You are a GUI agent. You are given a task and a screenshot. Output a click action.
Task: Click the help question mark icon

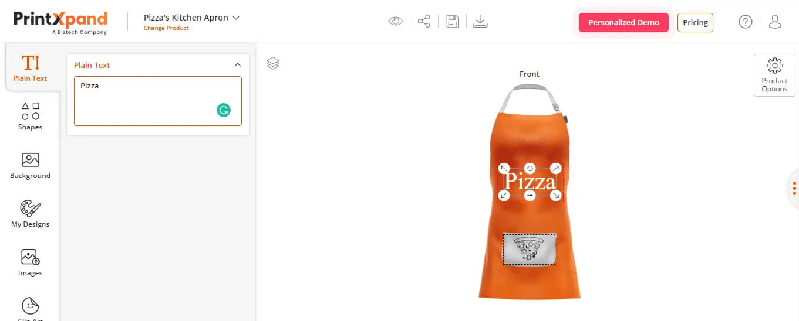pyautogui.click(x=746, y=22)
